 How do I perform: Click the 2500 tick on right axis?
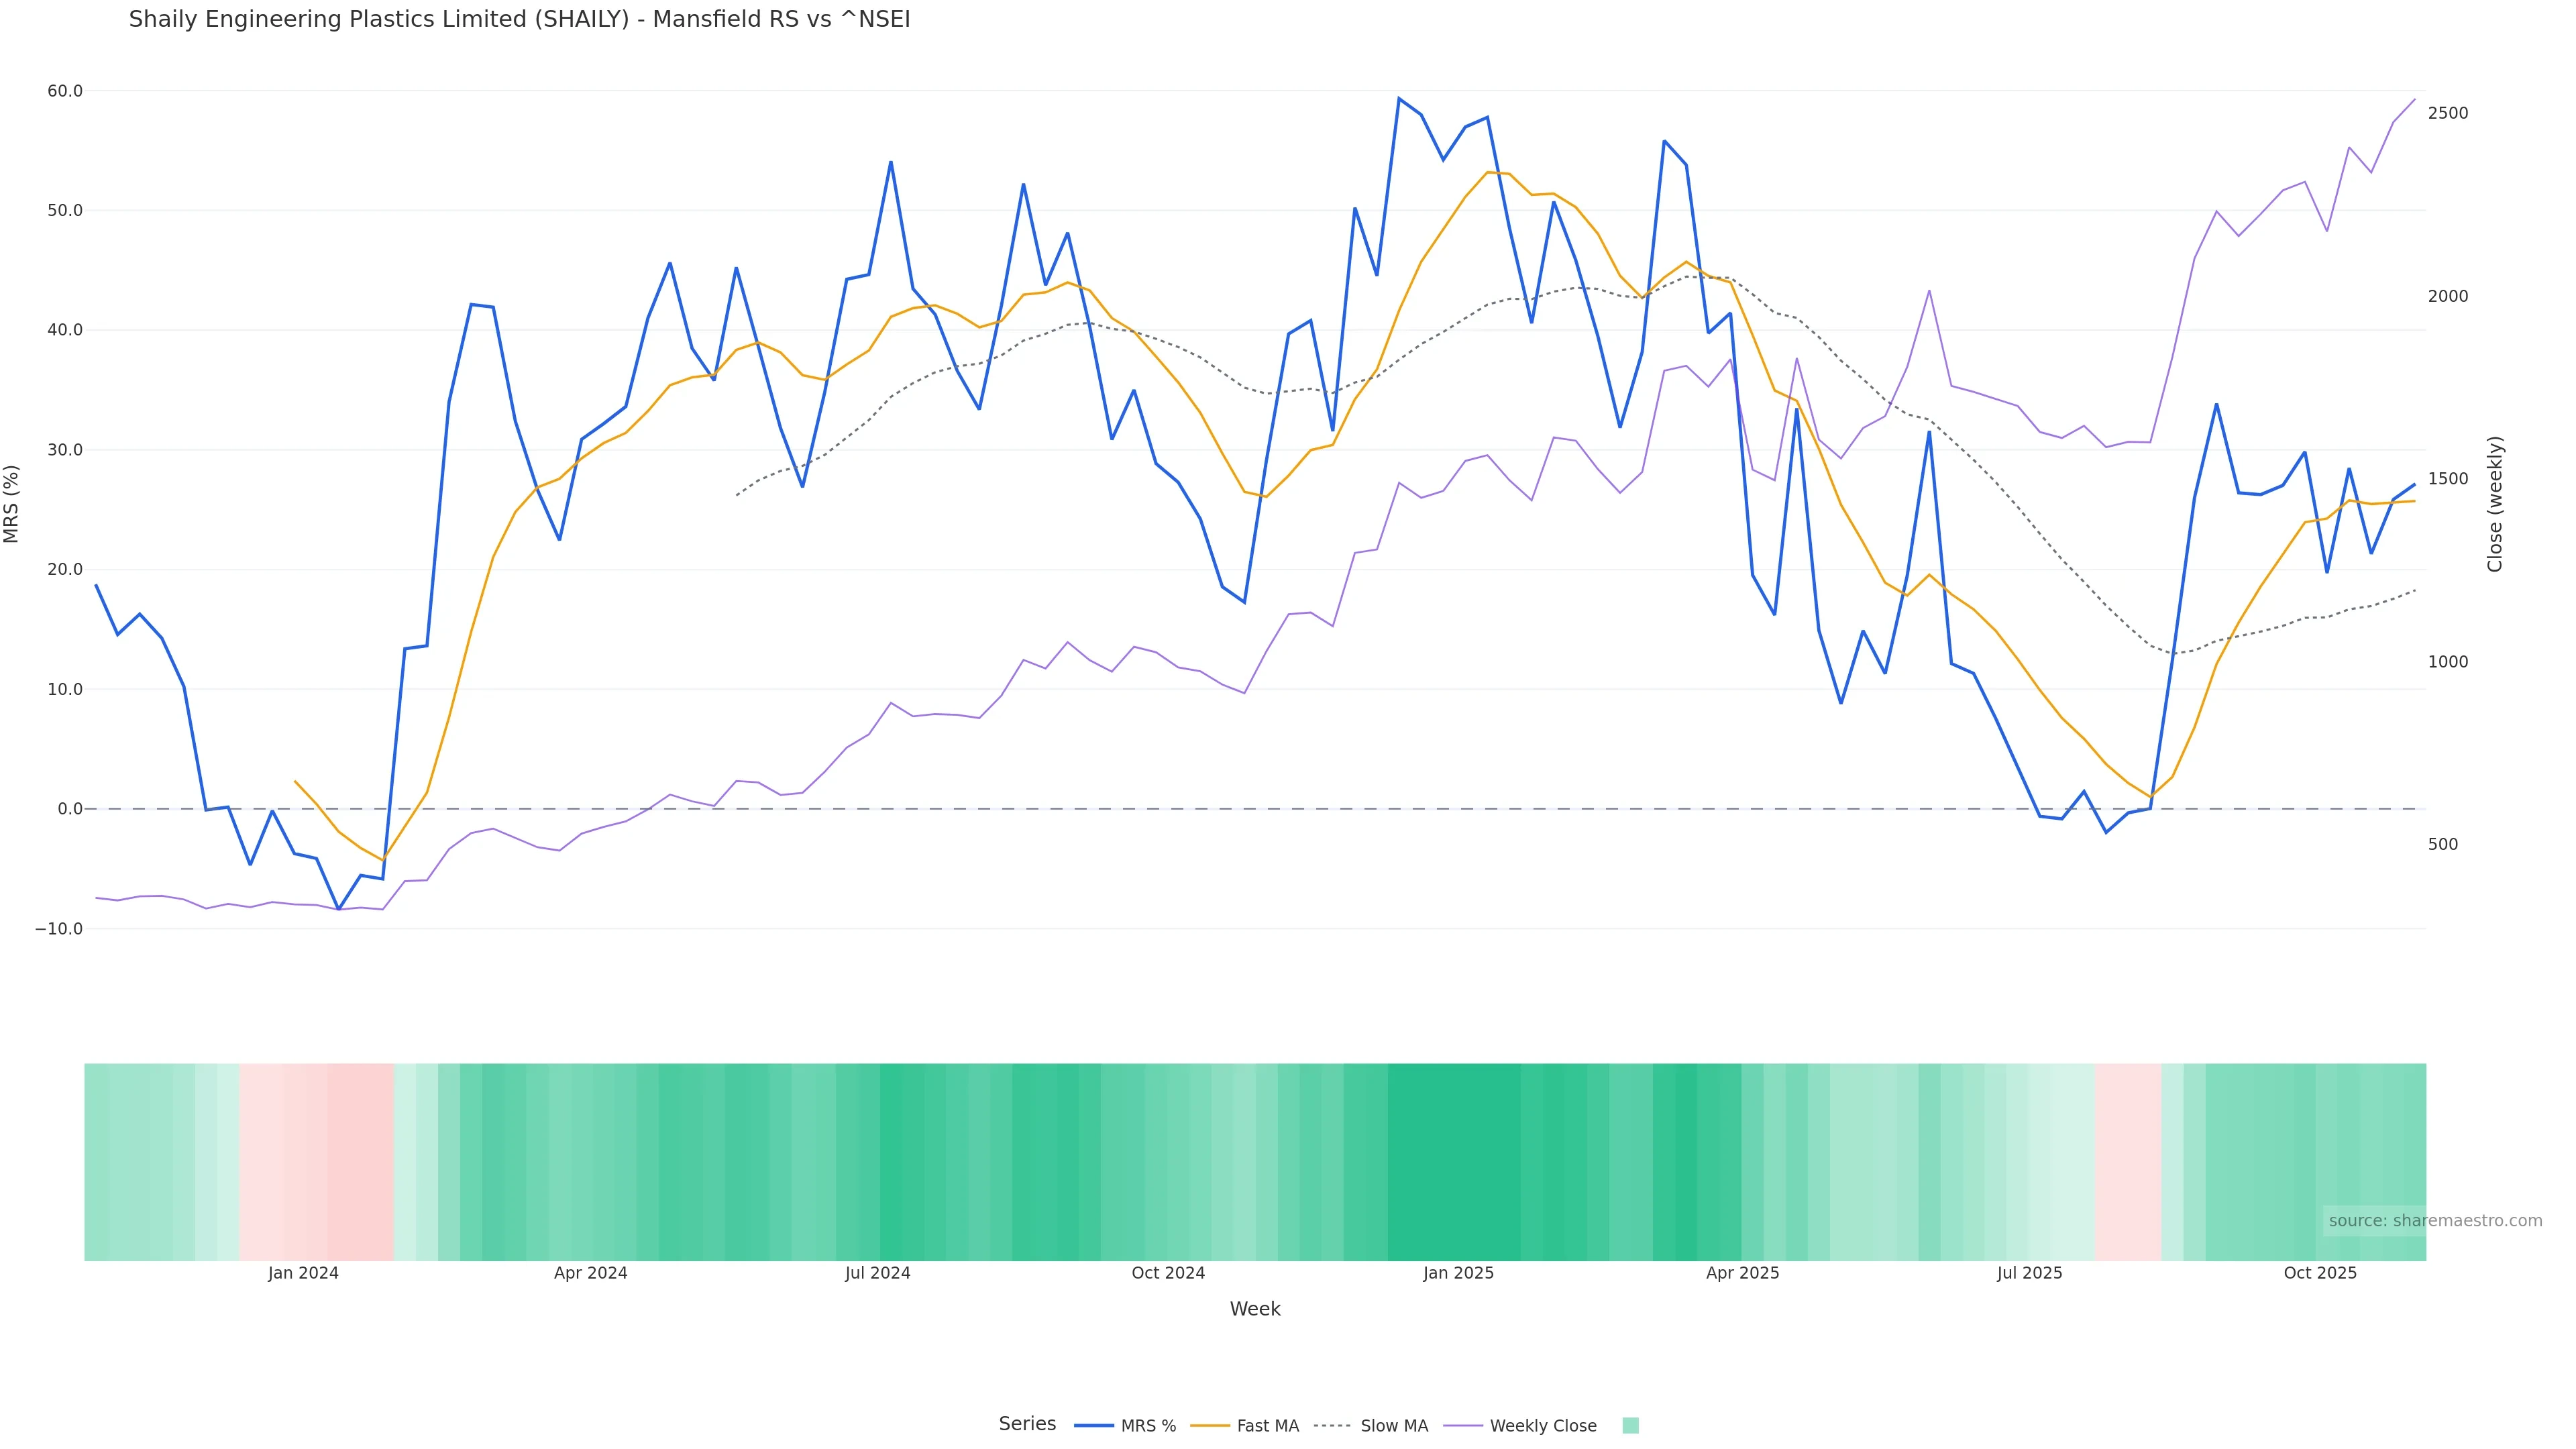coord(2448,113)
